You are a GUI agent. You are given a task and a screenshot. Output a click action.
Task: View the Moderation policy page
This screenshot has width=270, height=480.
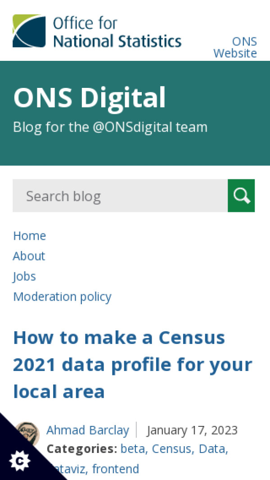[x=62, y=297]
